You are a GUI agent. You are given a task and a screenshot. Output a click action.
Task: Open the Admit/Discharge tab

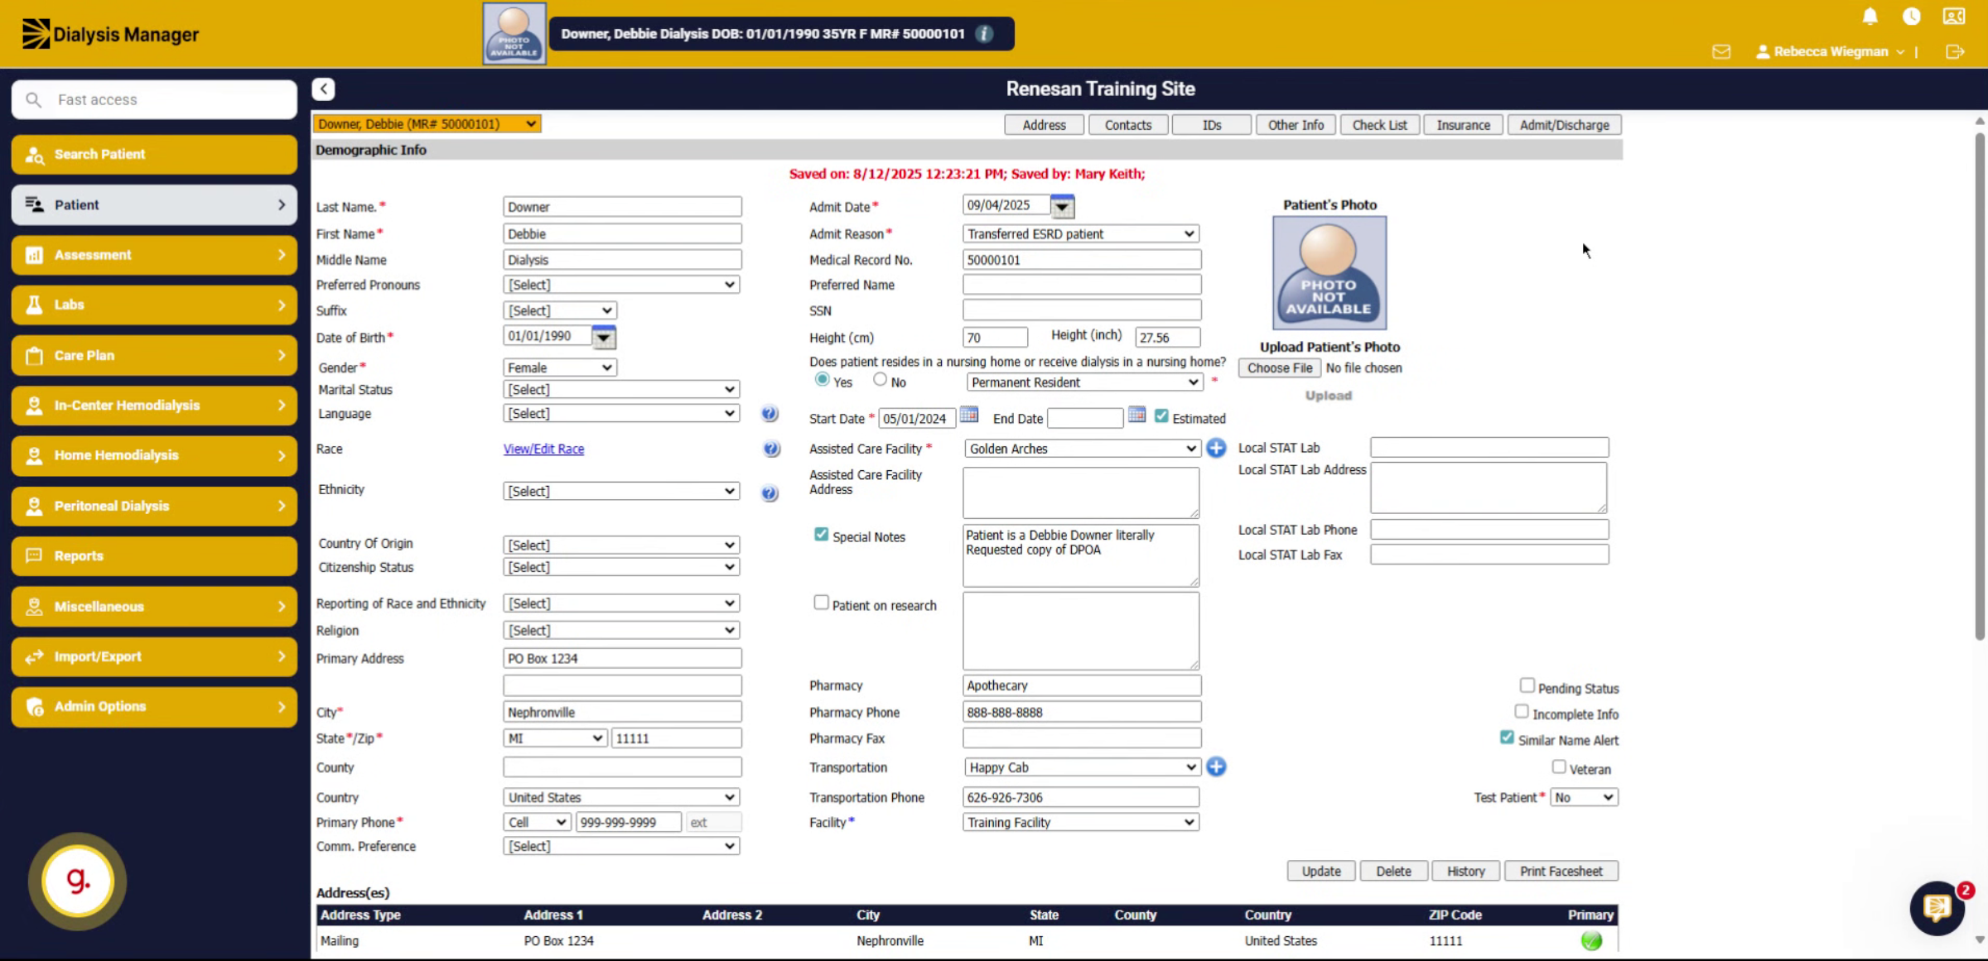1564,125
